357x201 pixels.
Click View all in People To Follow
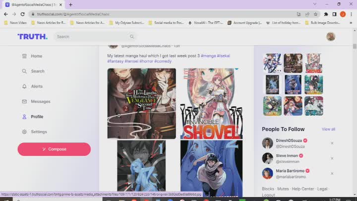(x=328, y=129)
